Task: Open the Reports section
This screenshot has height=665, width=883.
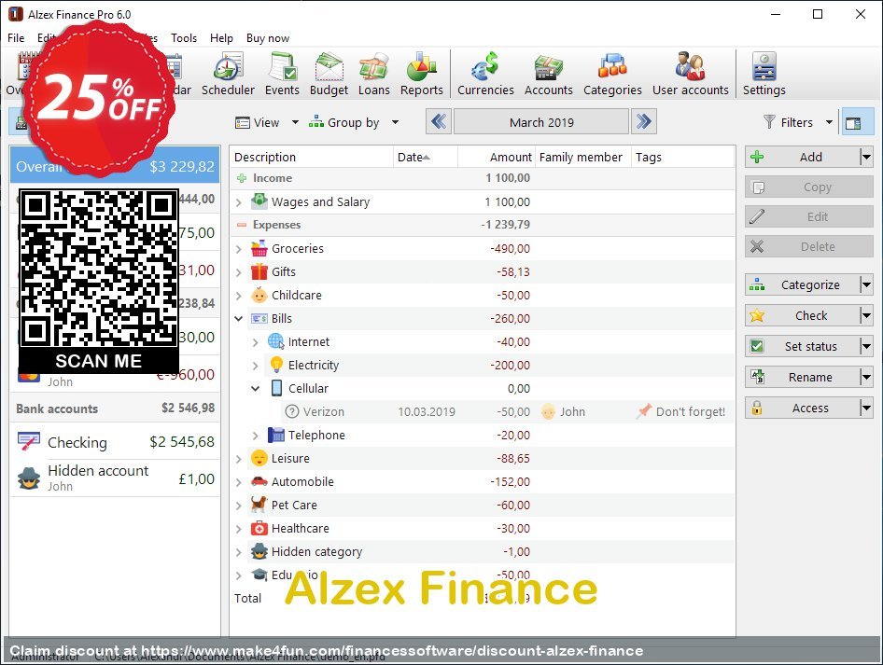Action: [x=421, y=75]
